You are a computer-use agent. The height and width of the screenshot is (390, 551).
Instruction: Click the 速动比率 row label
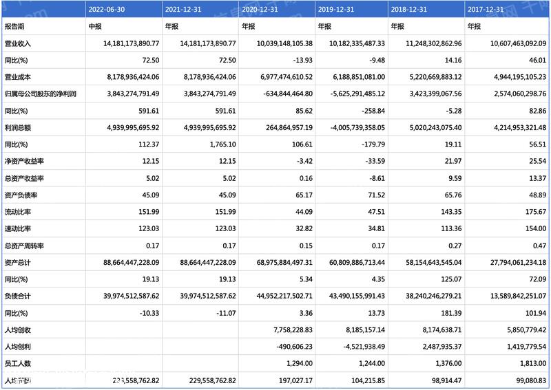click(18, 228)
